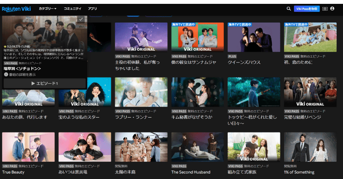Open thumbnail for クイーンズハウス
This screenshot has width=343, height=179.
tap(254, 37)
